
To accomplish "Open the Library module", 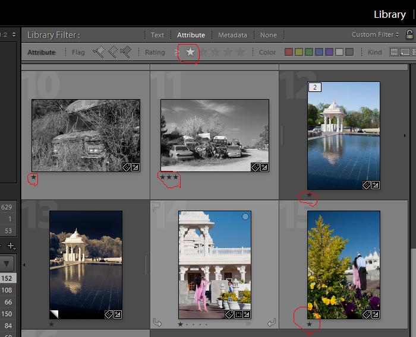I will tap(389, 14).
